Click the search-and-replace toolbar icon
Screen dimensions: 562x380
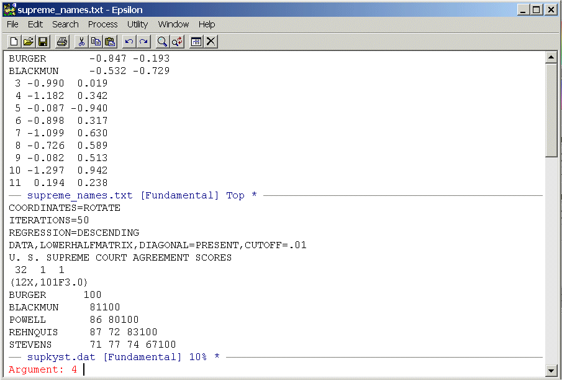pos(177,42)
